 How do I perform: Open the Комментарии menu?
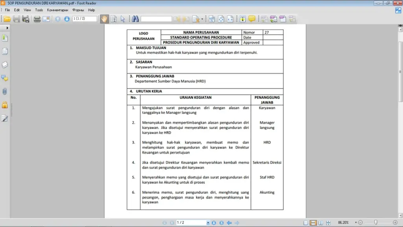point(57,10)
